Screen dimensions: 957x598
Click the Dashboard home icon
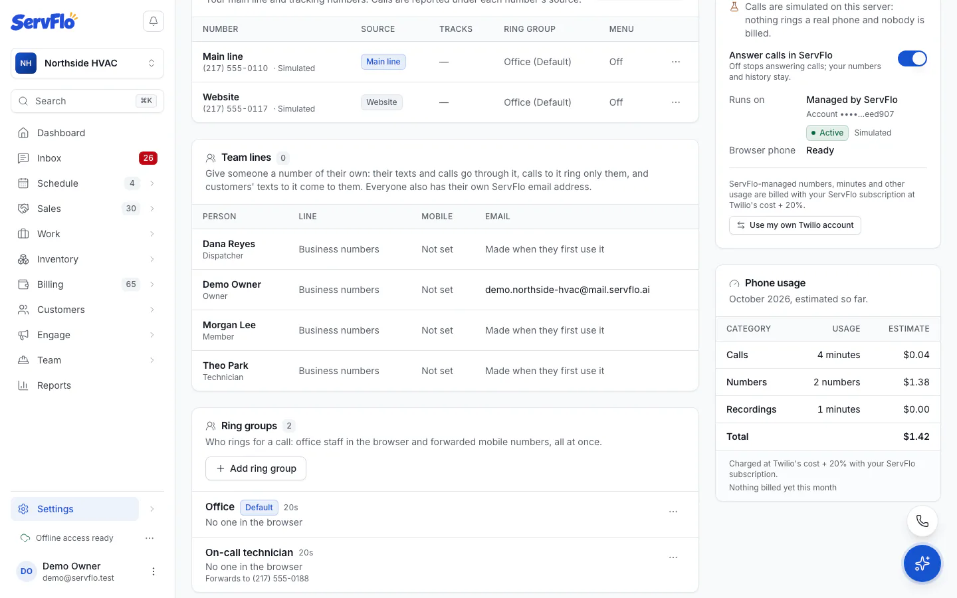(23, 133)
